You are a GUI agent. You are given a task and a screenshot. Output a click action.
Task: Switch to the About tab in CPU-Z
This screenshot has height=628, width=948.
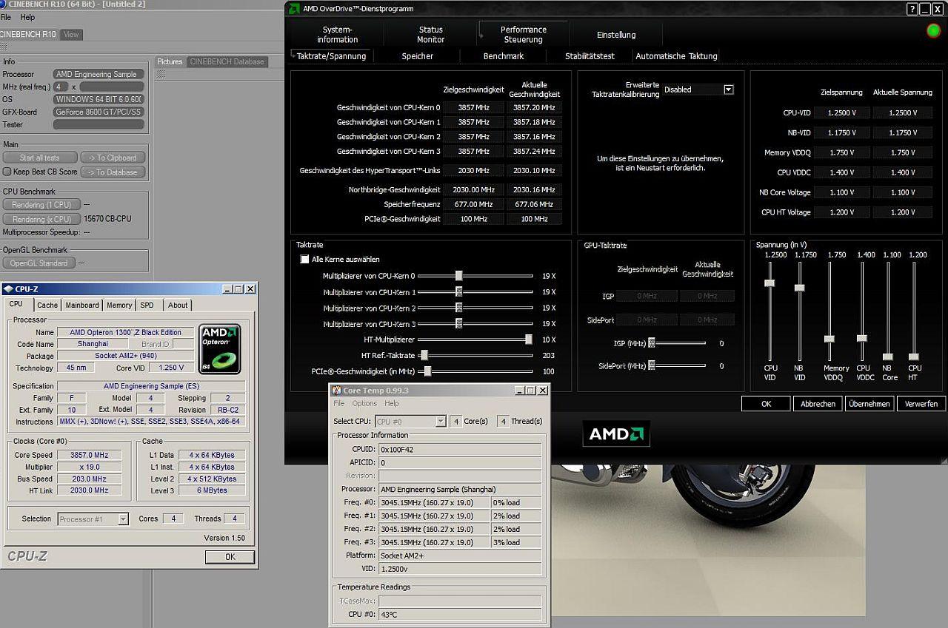click(178, 305)
